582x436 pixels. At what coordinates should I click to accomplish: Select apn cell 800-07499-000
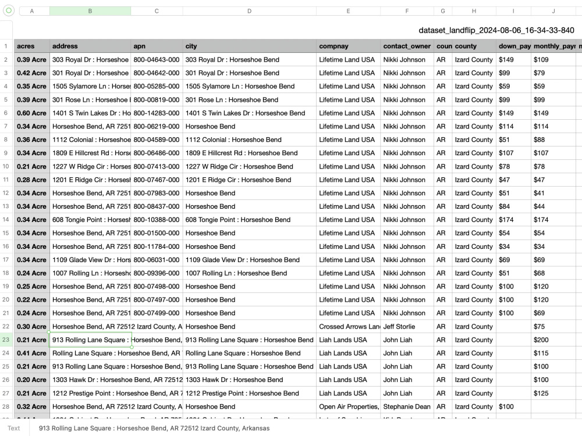pos(157,313)
